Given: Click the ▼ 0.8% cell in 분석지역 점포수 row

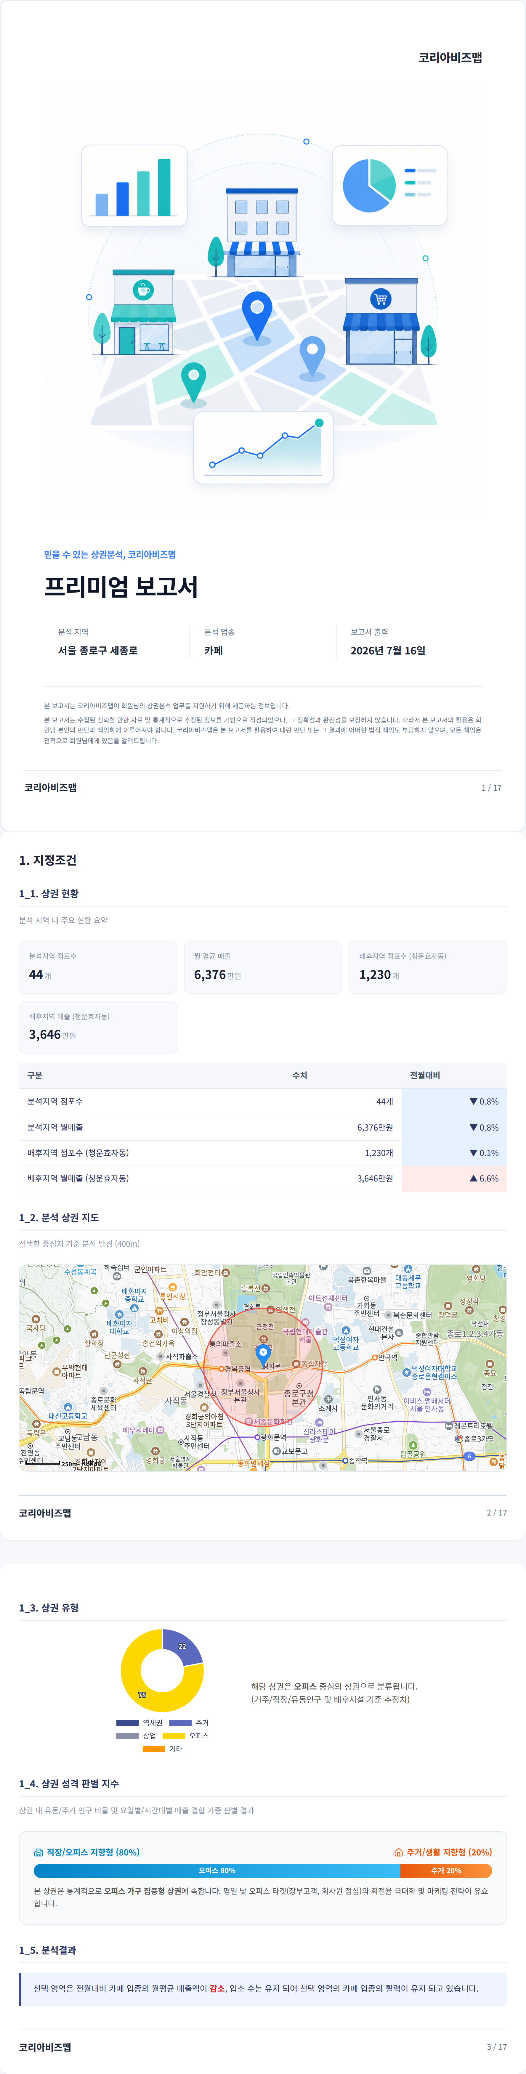Looking at the screenshot, I should (454, 1102).
